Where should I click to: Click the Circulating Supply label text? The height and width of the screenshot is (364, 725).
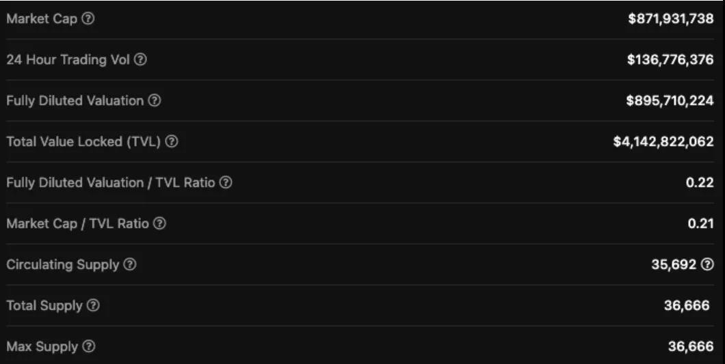(62, 265)
